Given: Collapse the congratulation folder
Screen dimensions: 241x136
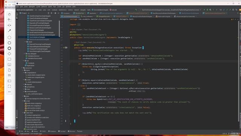Looking at the screenshot, I should point(23,73).
